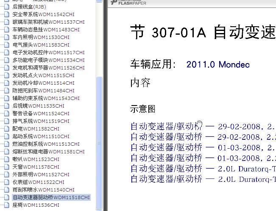276x211 pixels.
Task: Open 雨刮和喷水WDM11540CHI entry
Action: [x=44, y=190]
